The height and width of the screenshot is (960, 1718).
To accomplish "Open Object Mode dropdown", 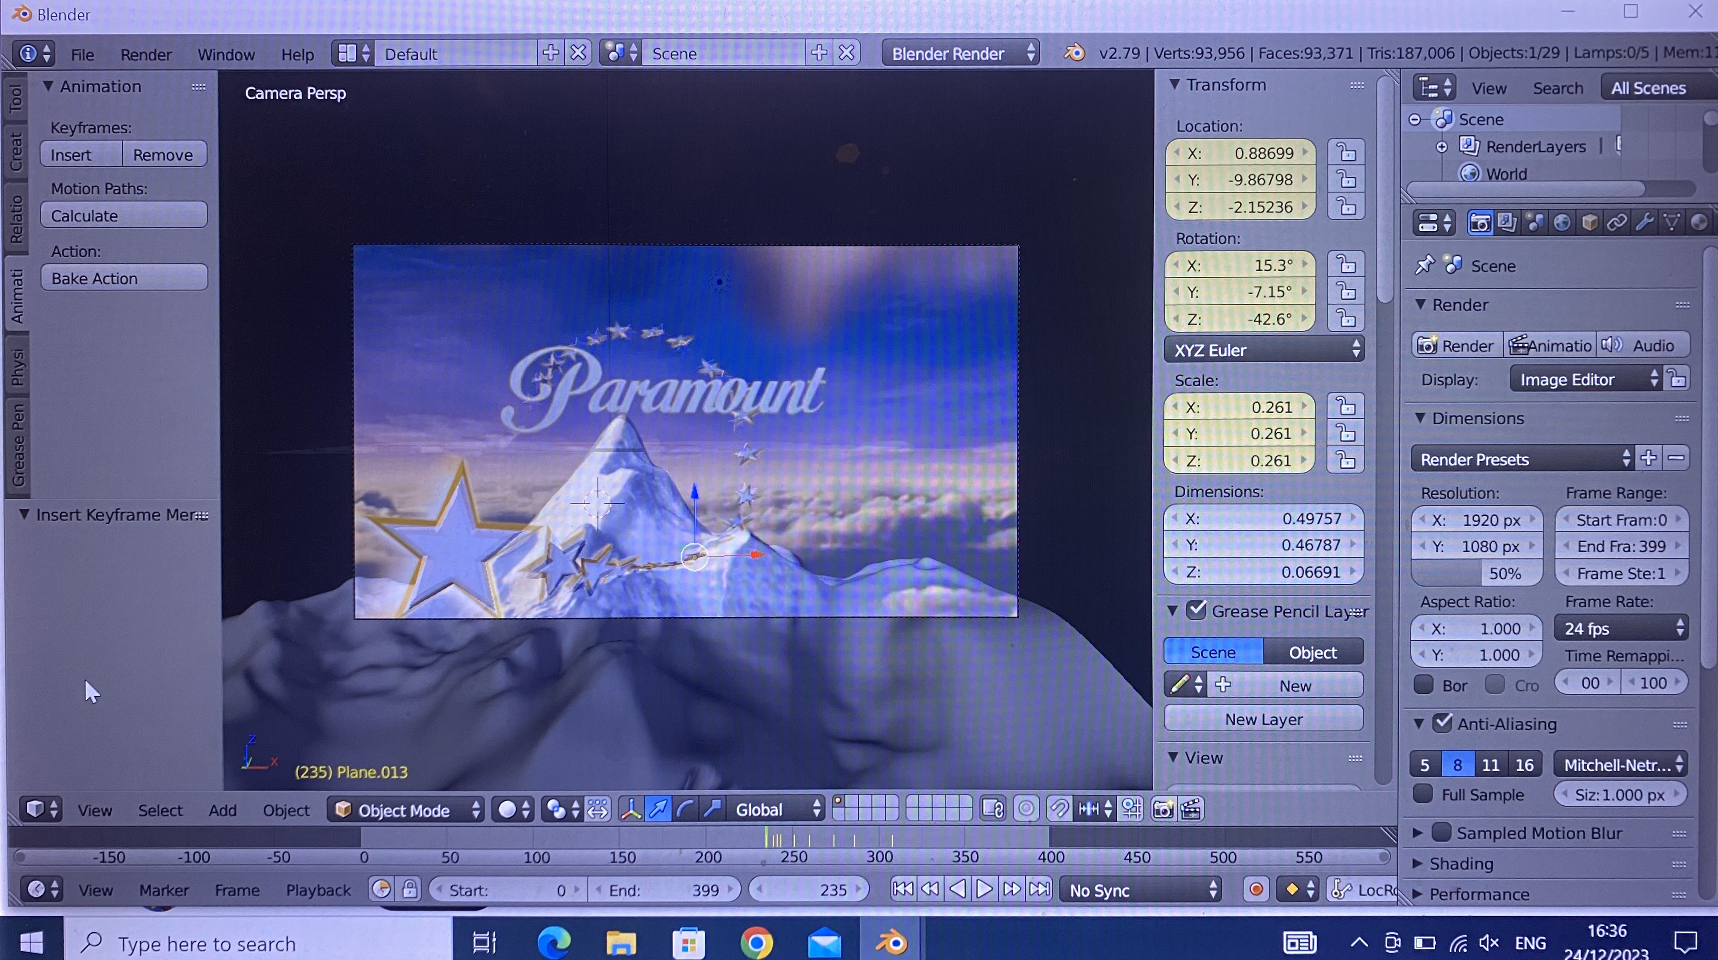I will tap(406, 809).
